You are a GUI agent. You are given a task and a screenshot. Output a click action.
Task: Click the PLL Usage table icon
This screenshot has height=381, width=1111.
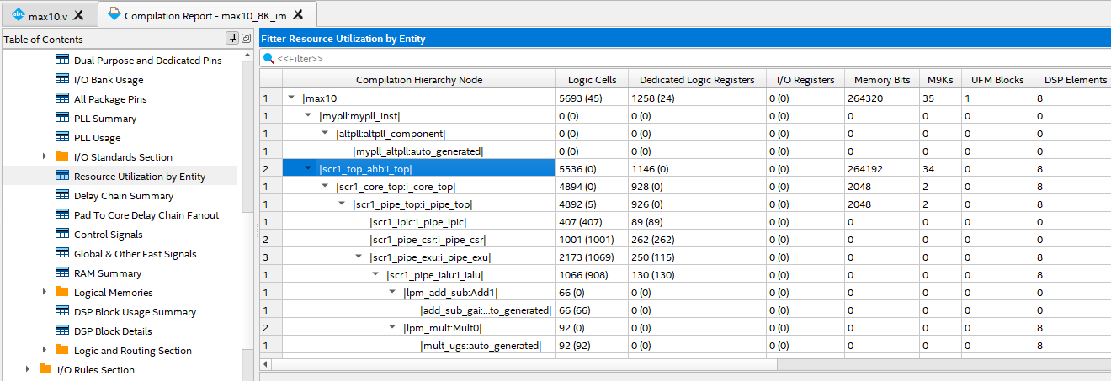pyautogui.click(x=61, y=138)
